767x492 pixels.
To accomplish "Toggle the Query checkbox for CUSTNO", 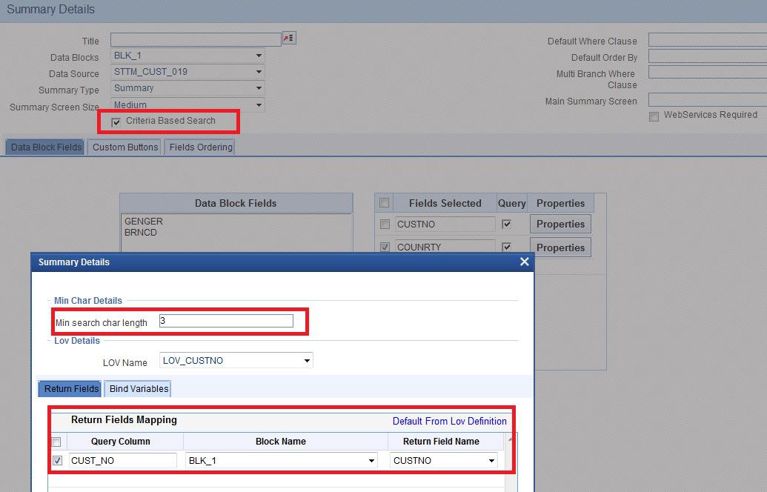I will coord(506,224).
